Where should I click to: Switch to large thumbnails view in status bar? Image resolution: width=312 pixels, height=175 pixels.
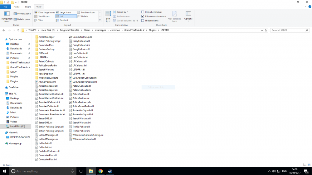(x=309, y=165)
